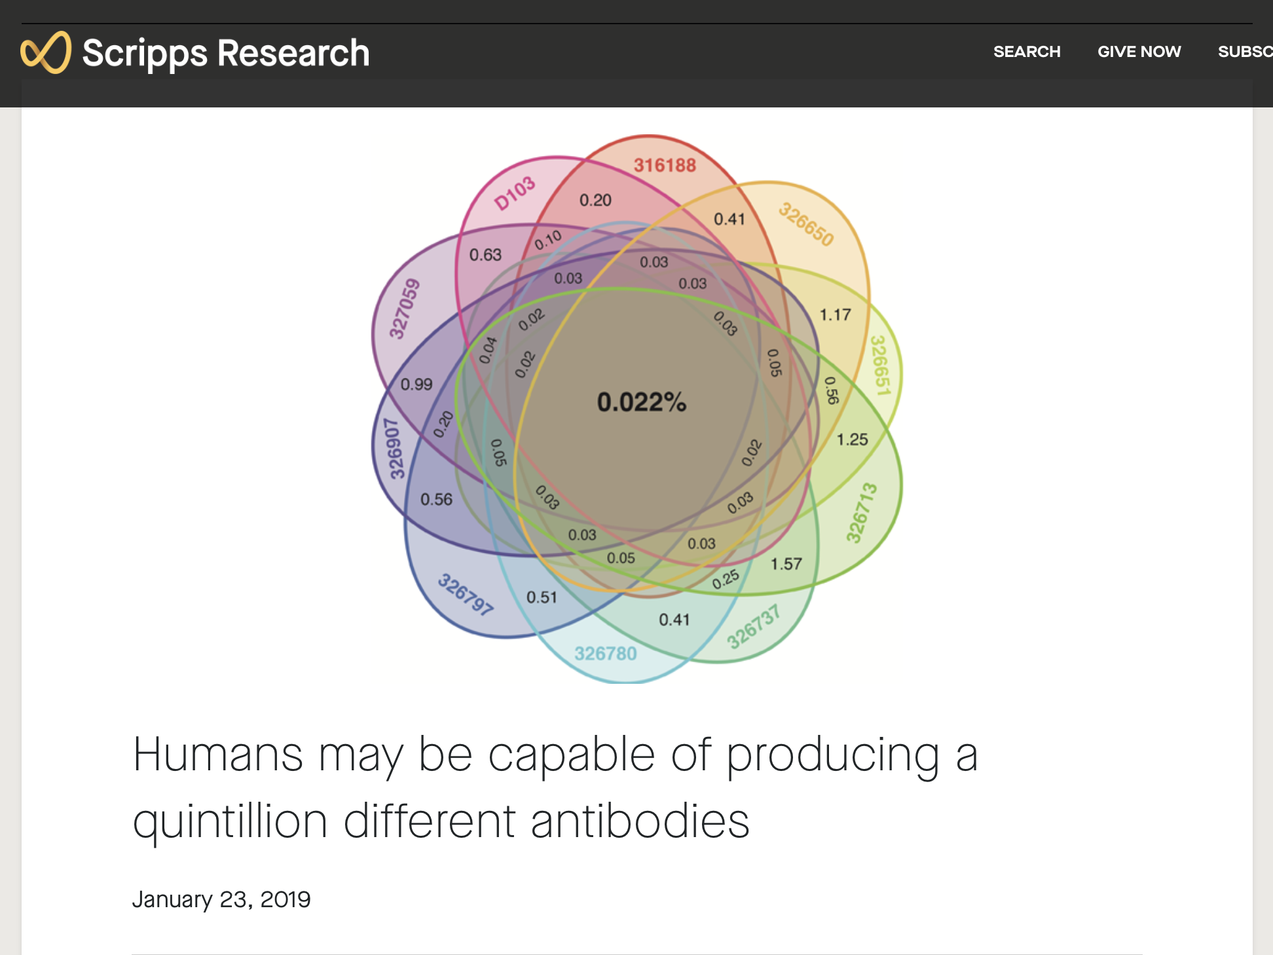Viewport: 1273px width, 955px height.
Task: Click the purple 327059 ellipse label
Action: (404, 309)
